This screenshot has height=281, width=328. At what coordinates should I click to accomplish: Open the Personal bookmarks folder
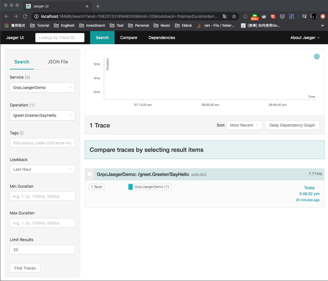tap(138, 26)
